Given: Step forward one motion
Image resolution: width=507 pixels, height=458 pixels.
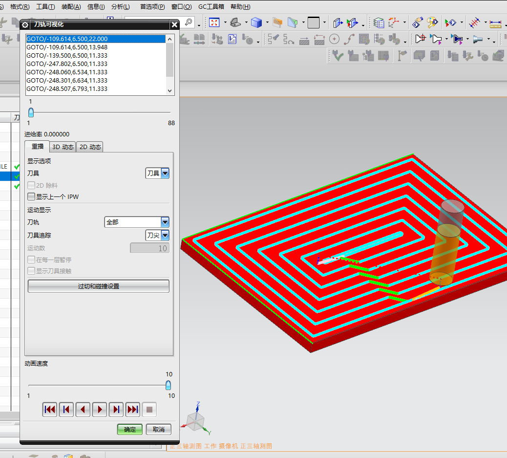Looking at the screenshot, I should coord(116,410).
